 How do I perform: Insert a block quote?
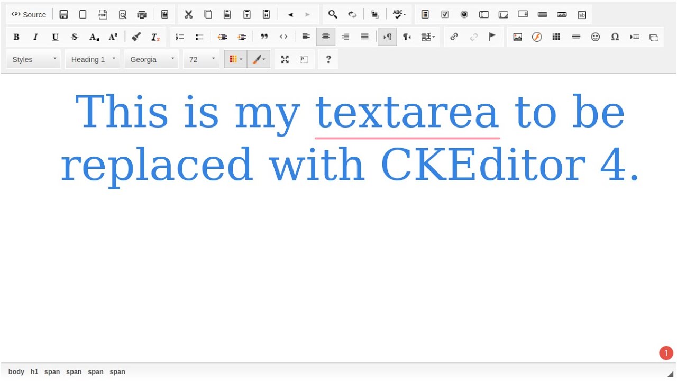264,37
